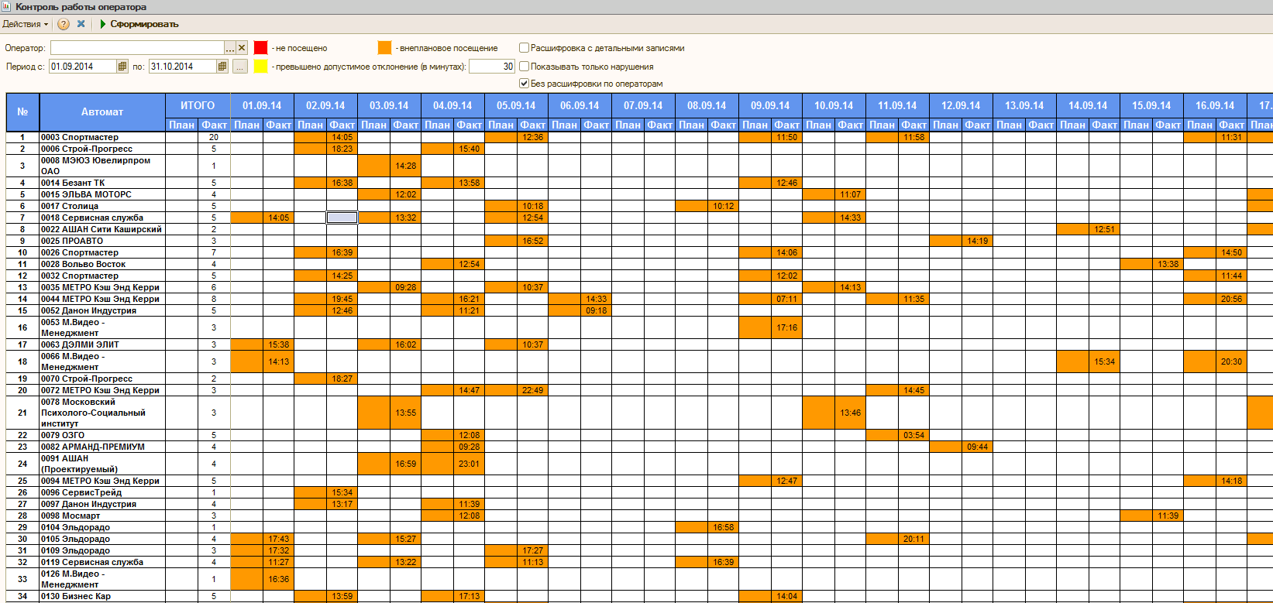The width and height of the screenshot is (1273, 603).
Task: Click the ИТОГО column header
Action: (198, 105)
